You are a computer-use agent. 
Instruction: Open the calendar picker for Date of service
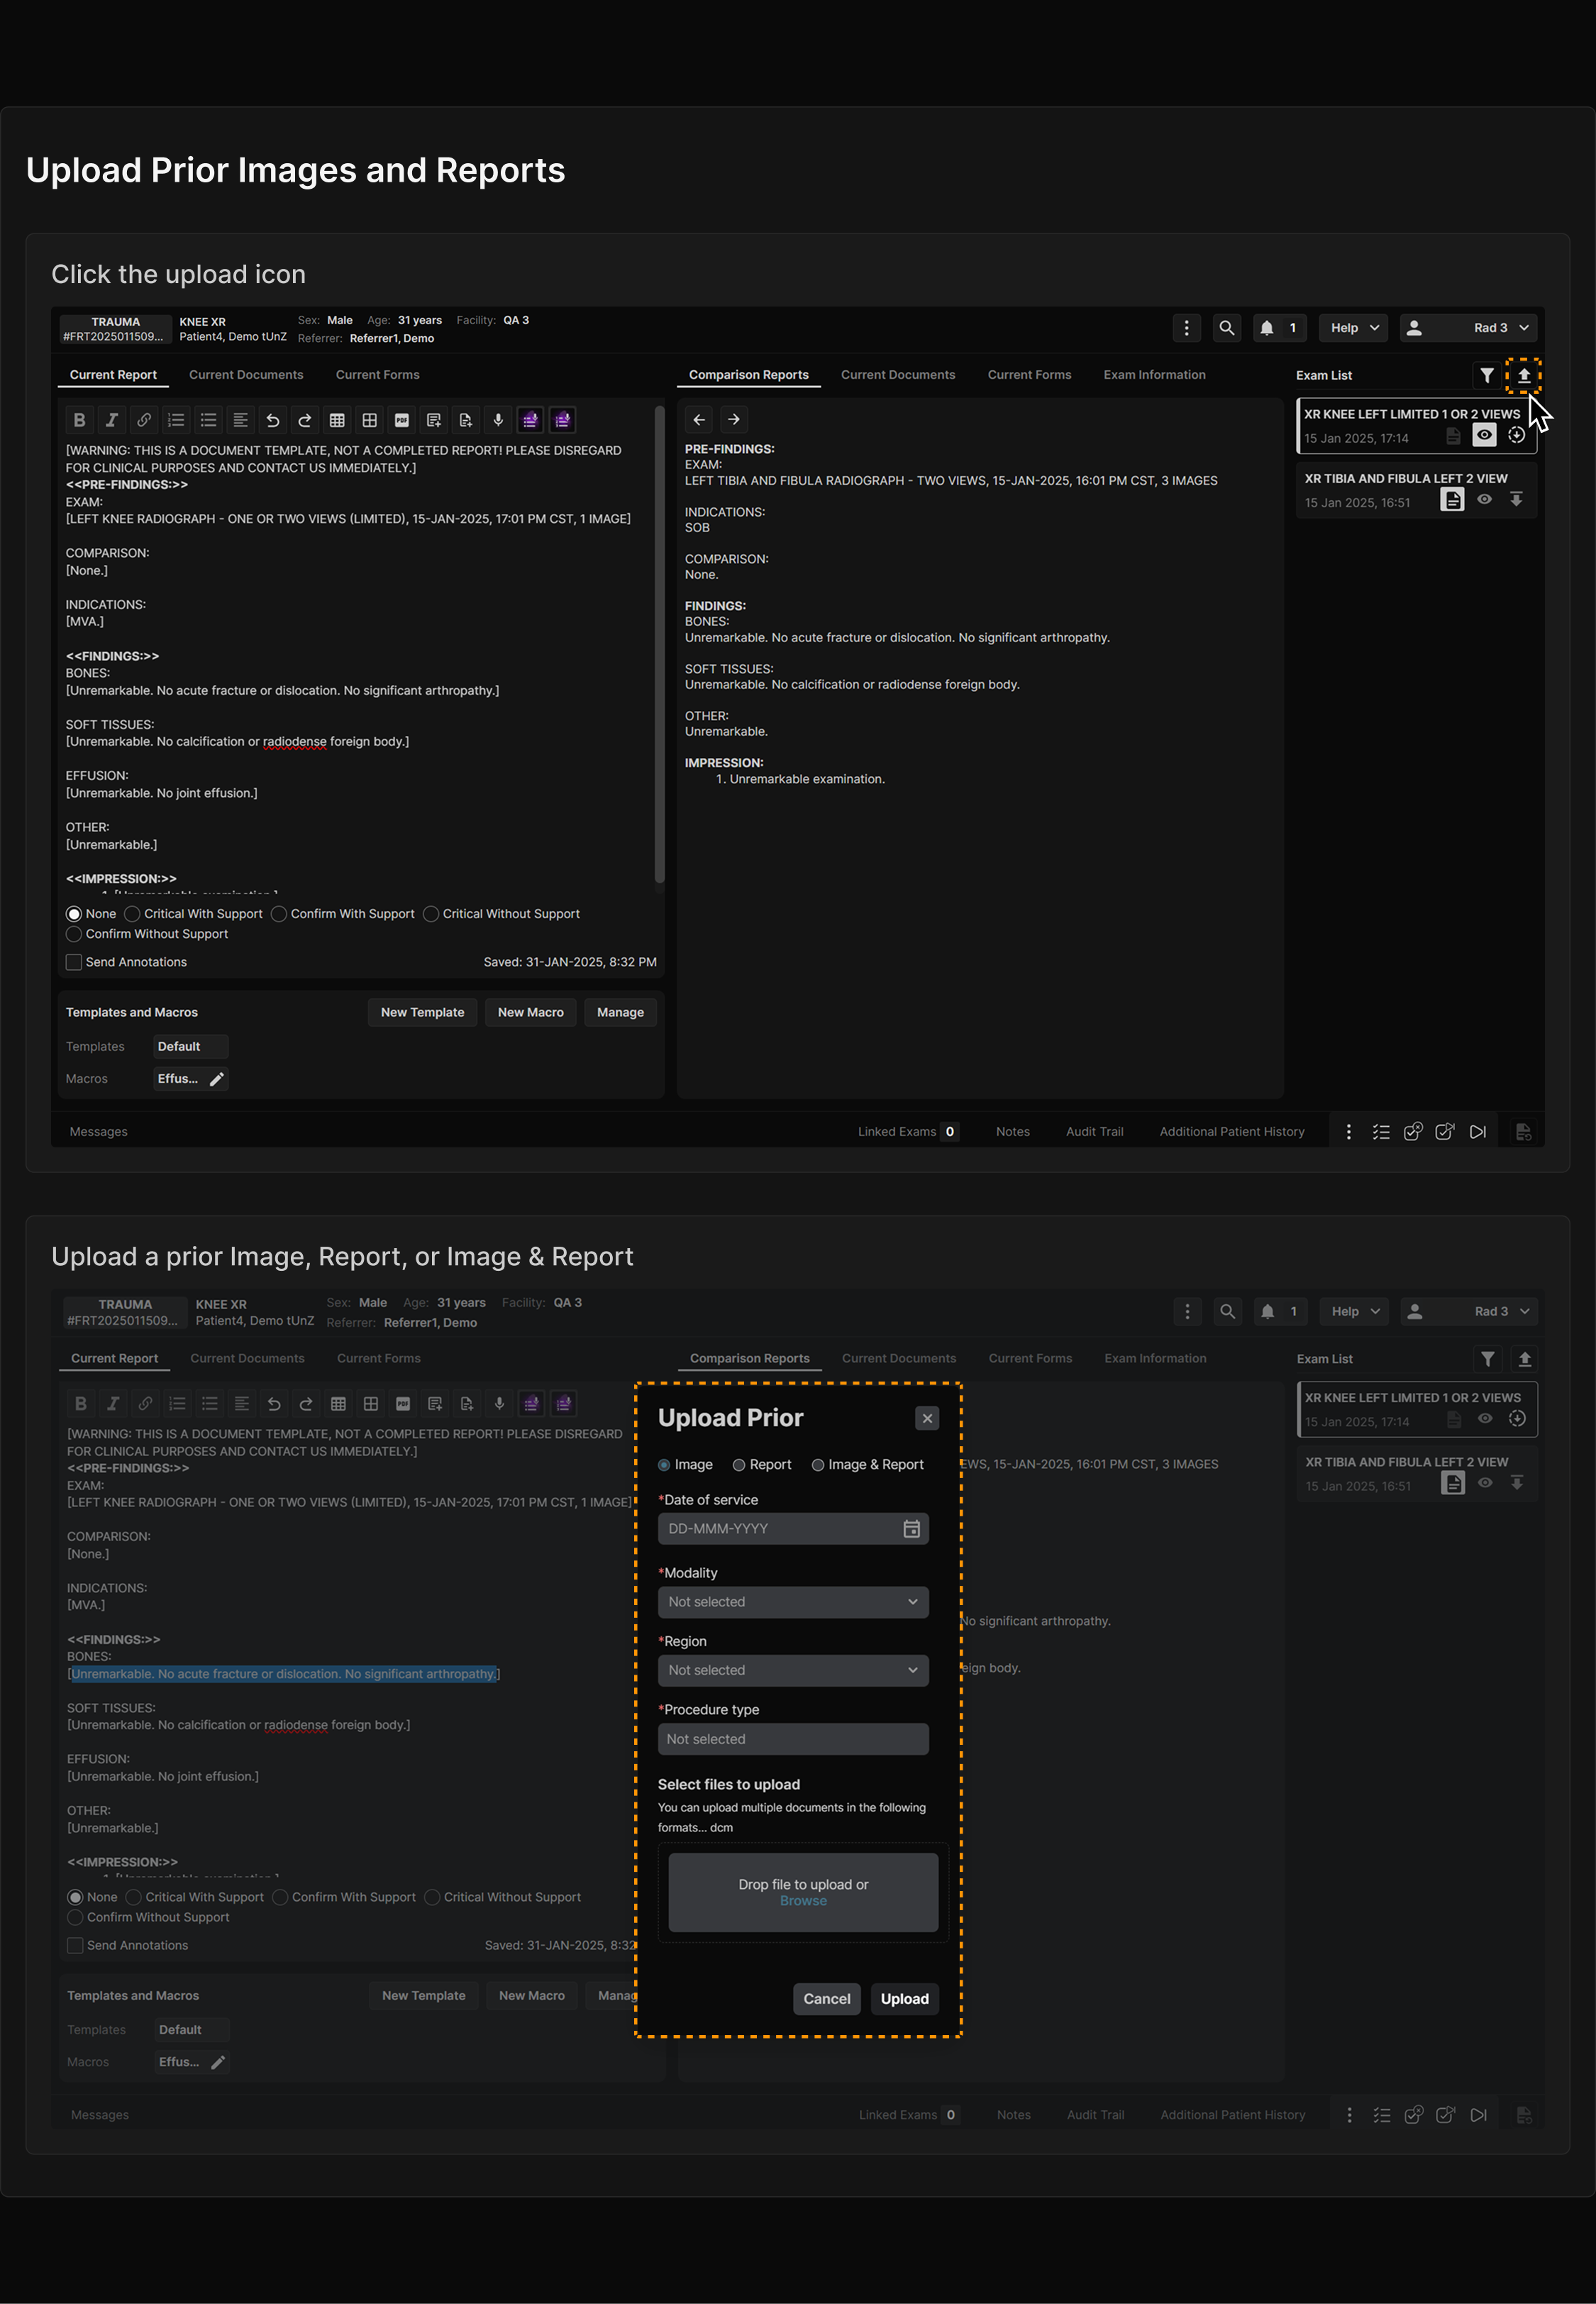[911, 1528]
